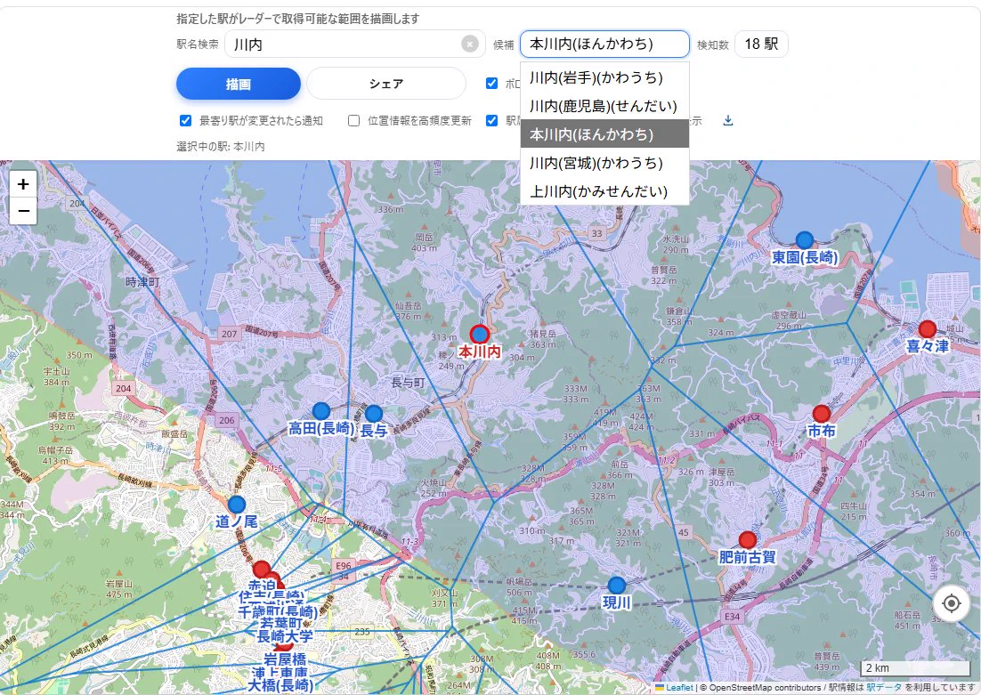
Task: Toggle the checkbox beside the 描画 and シェア buttons
Action: [491, 83]
